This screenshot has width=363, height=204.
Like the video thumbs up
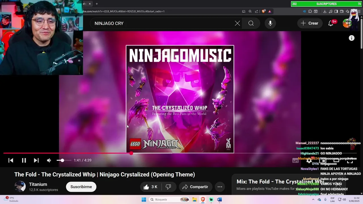pyautogui.click(x=151, y=187)
